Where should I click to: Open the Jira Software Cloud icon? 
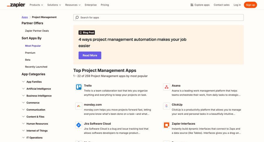(79, 125)
